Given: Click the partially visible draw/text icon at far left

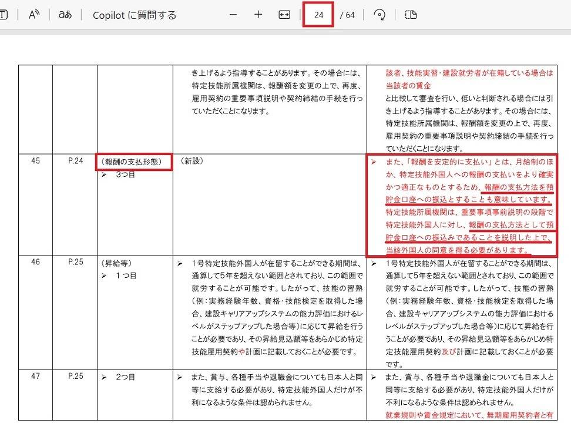Looking at the screenshot, I should [x=4, y=15].
